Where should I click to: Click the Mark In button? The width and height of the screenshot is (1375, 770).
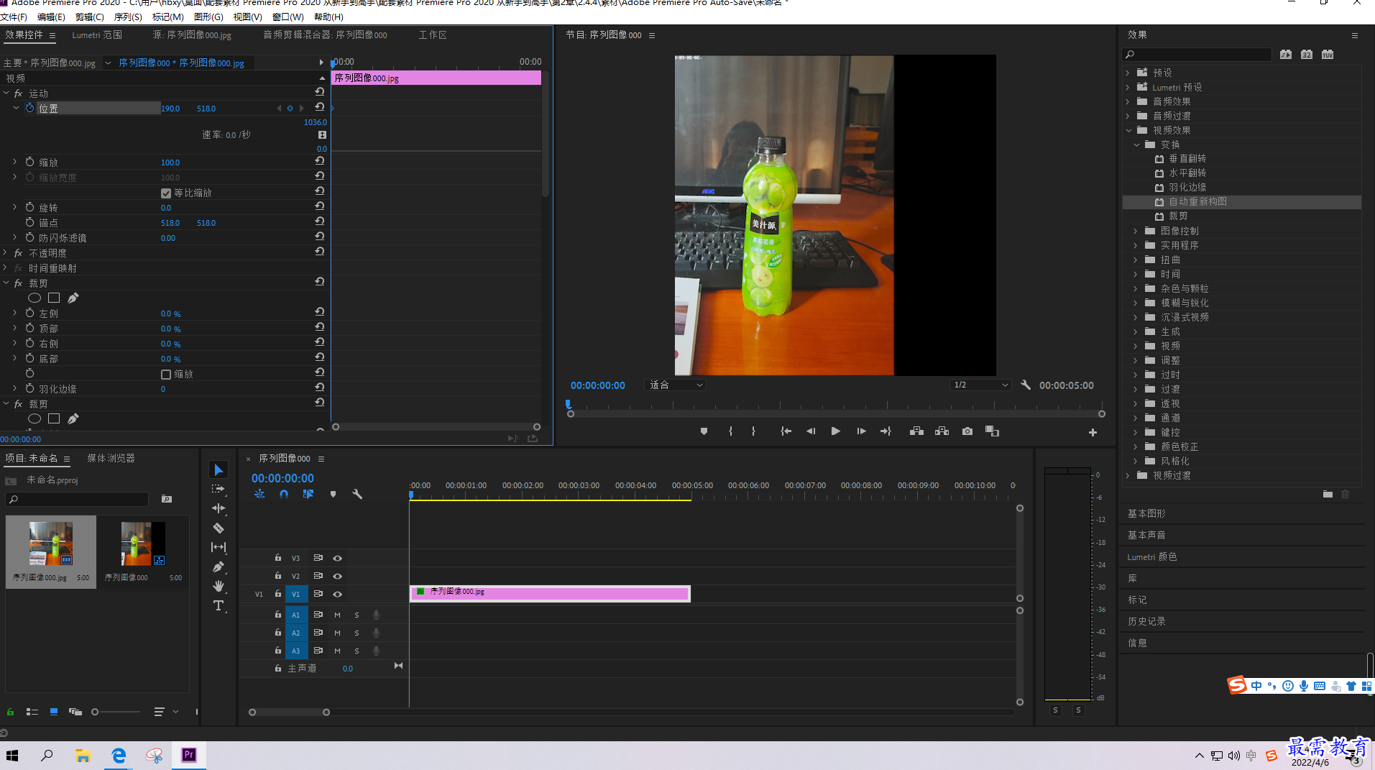730,431
